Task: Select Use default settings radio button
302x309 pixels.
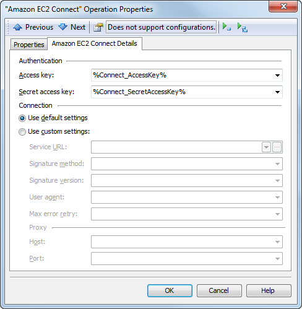Action: click(22, 118)
